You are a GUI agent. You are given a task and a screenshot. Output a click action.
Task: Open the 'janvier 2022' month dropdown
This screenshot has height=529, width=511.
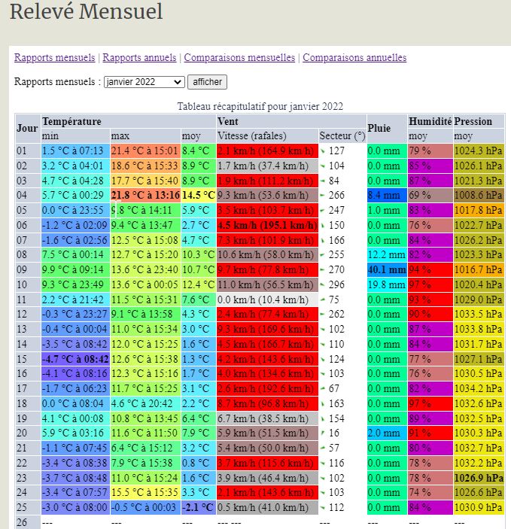[144, 81]
